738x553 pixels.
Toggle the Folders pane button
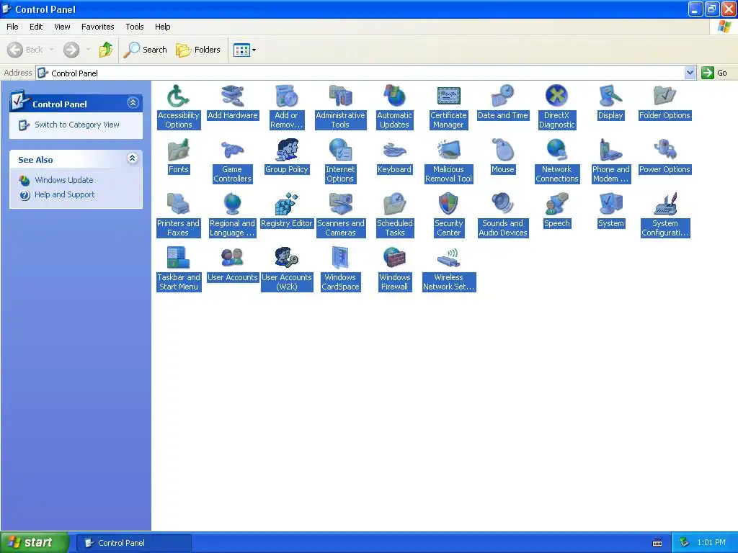click(x=198, y=50)
